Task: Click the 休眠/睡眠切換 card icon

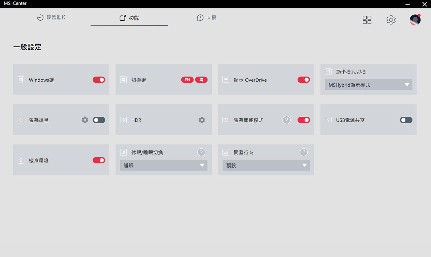Action: pos(123,152)
